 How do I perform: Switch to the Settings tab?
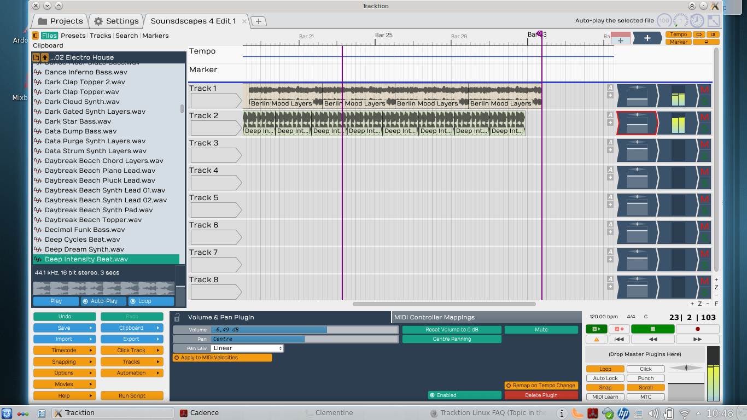coord(116,21)
